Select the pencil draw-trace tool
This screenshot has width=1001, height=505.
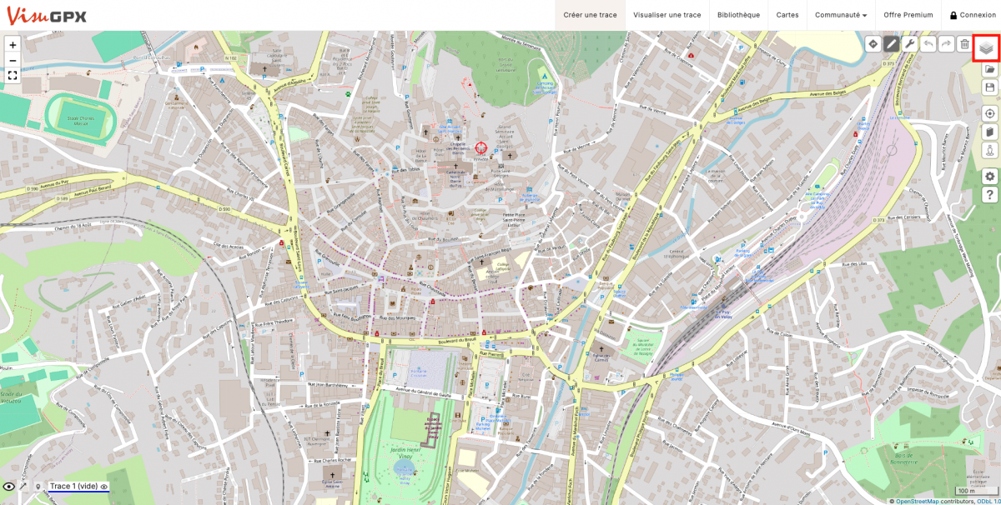click(892, 44)
